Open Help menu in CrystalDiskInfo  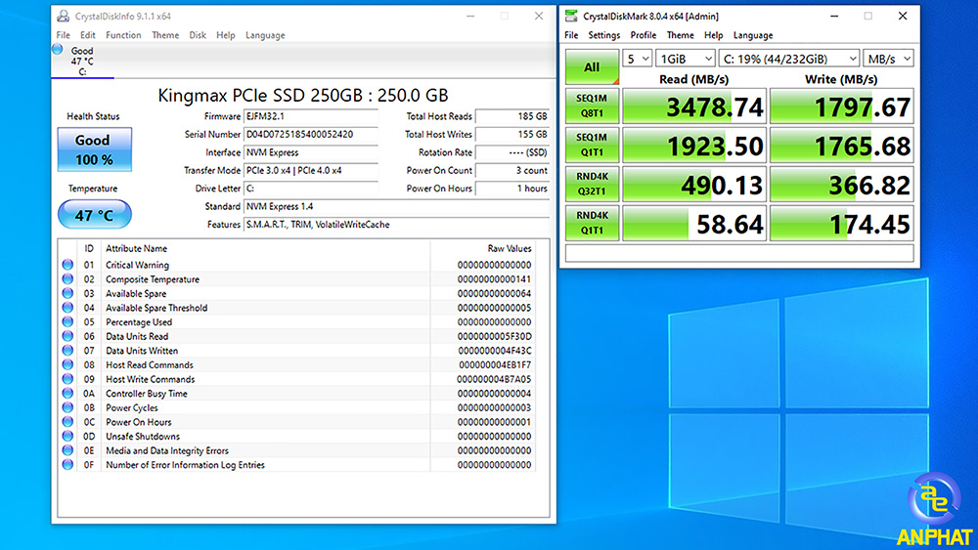point(226,35)
